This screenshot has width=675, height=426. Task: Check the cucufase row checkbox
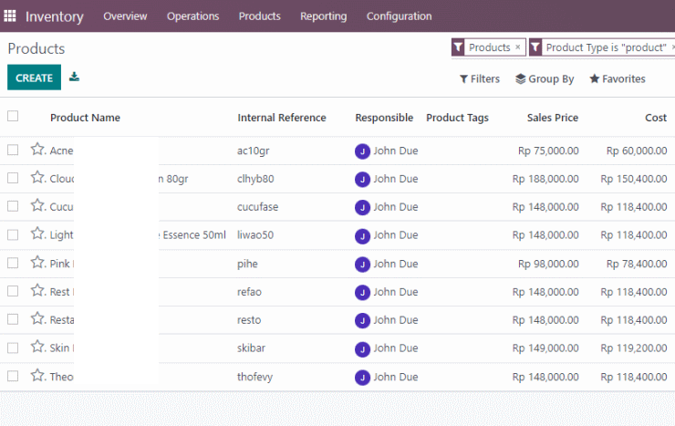13,206
